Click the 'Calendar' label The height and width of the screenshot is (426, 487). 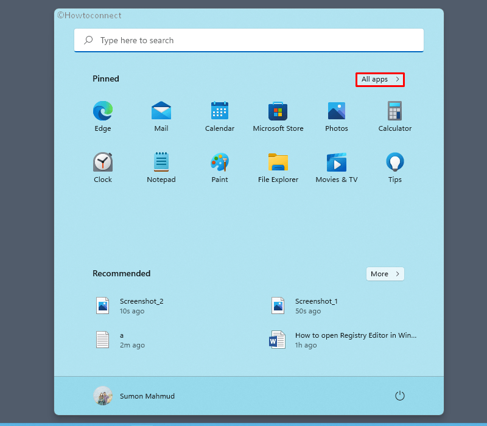[x=220, y=128]
